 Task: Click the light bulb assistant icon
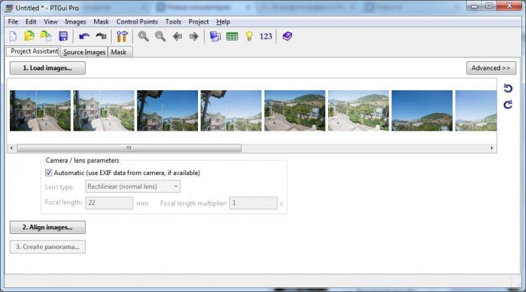(x=249, y=36)
